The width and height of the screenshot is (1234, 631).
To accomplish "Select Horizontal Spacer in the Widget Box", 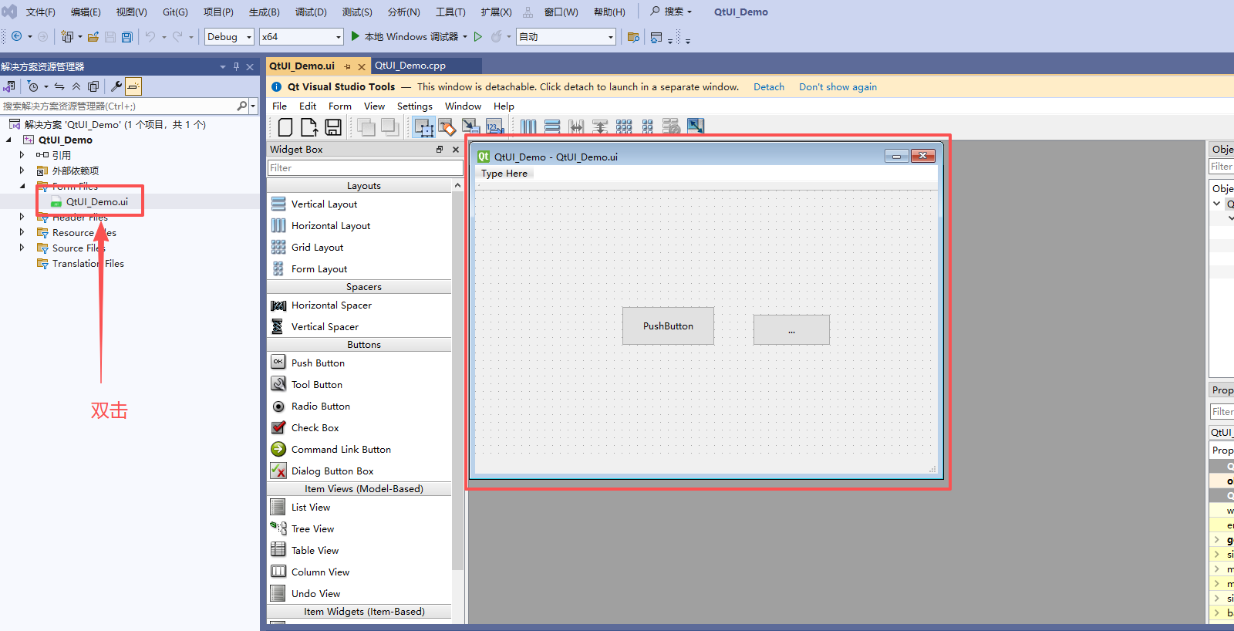I will 331,305.
